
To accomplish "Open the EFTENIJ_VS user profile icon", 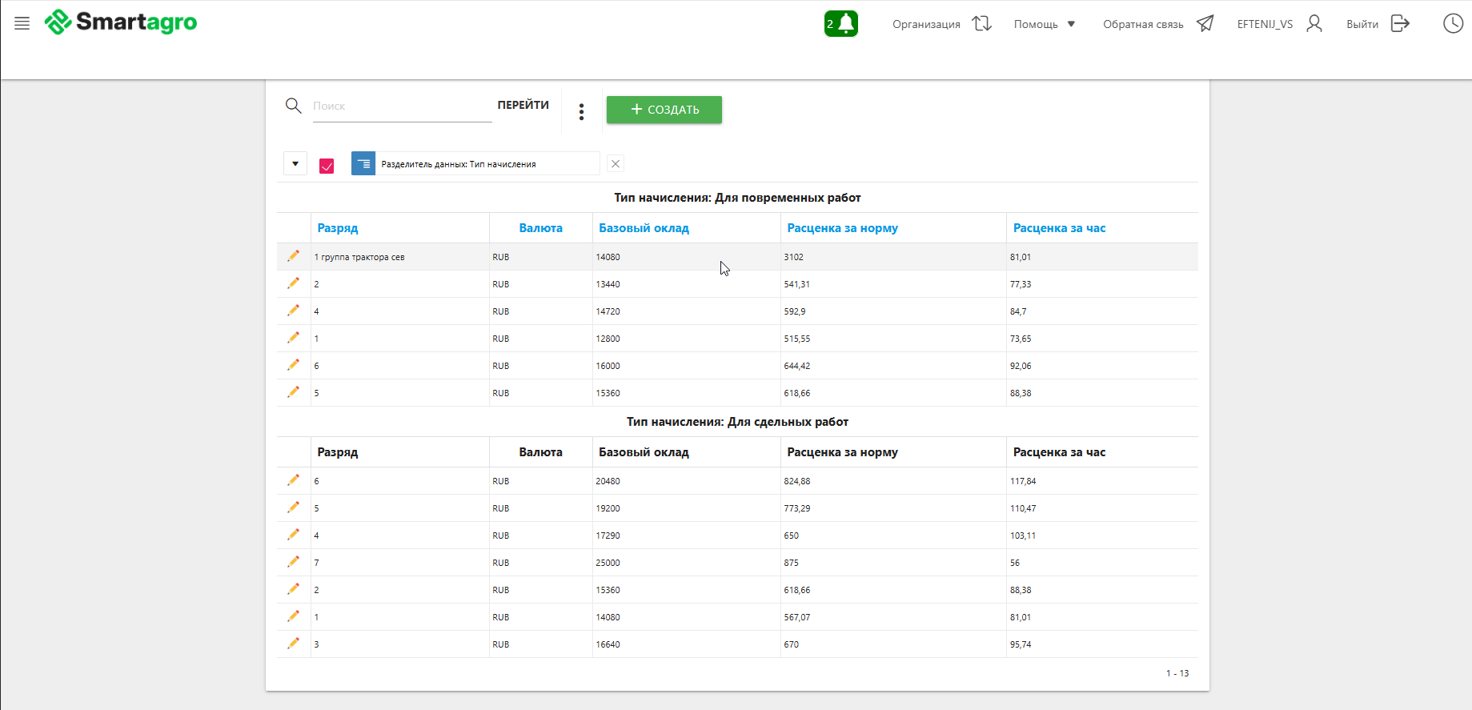I will point(1314,24).
